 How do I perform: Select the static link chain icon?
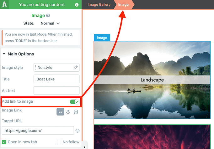click(x=60, y=112)
